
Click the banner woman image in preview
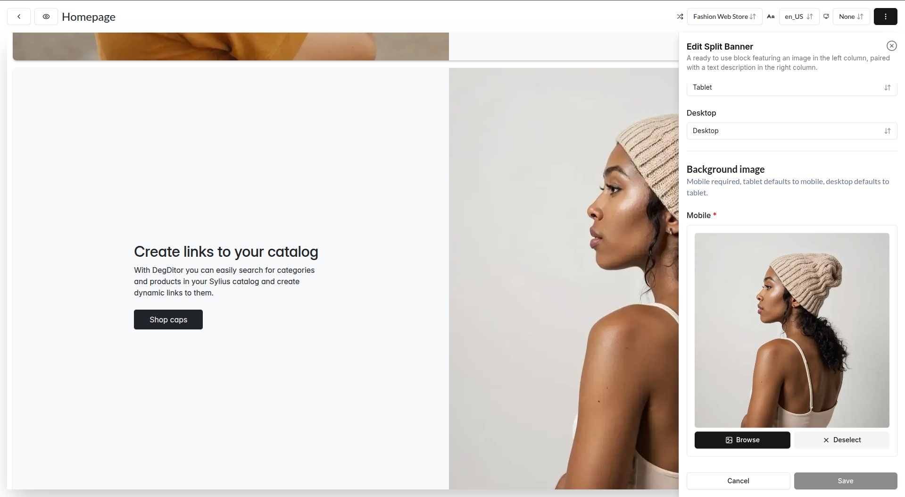564,278
